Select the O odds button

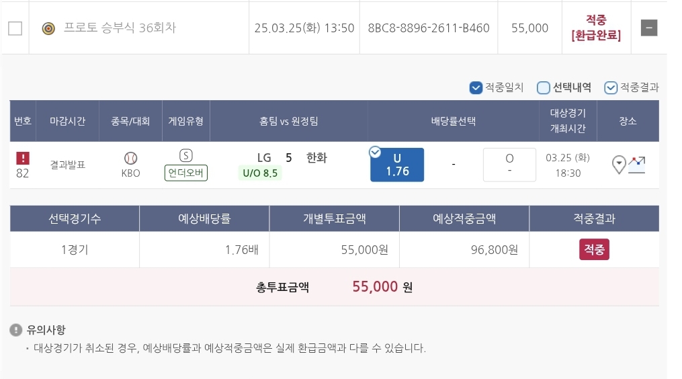coord(509,165)
